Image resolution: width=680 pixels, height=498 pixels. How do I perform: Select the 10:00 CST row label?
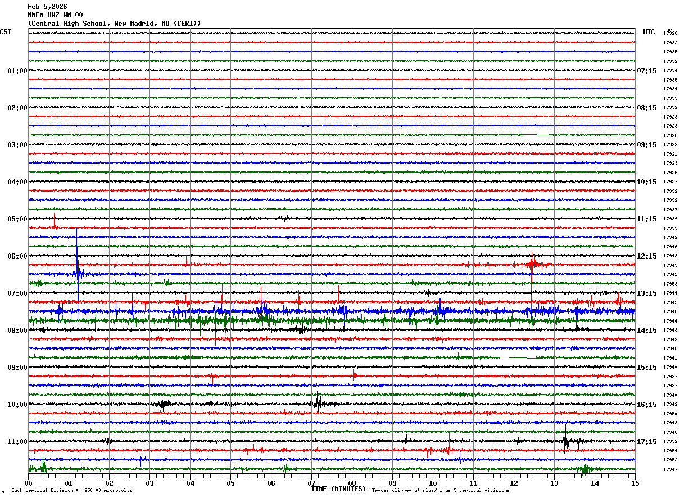17,405
